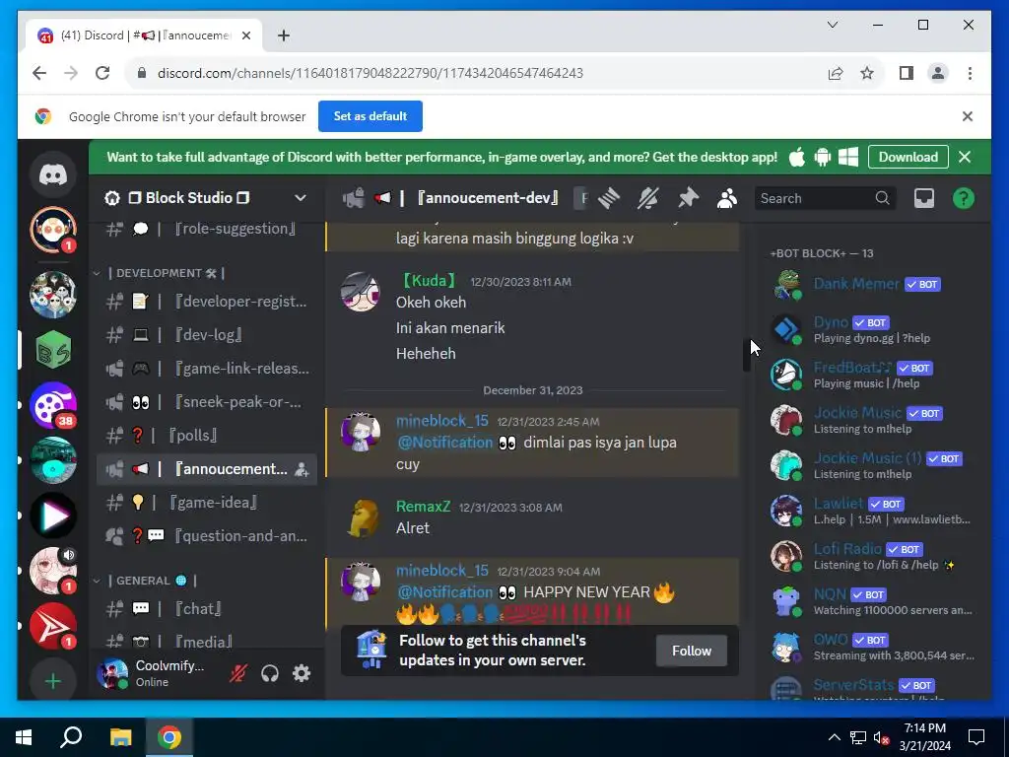Open the role-suggestion channel
The width and height of the screenshot is (1009, 757).
(x=206, y=229)
